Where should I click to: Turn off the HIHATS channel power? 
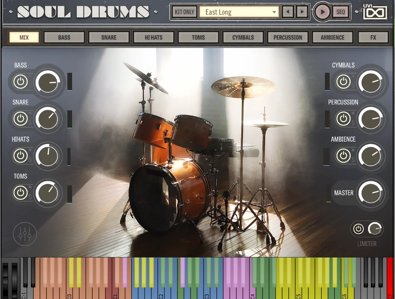21,156
